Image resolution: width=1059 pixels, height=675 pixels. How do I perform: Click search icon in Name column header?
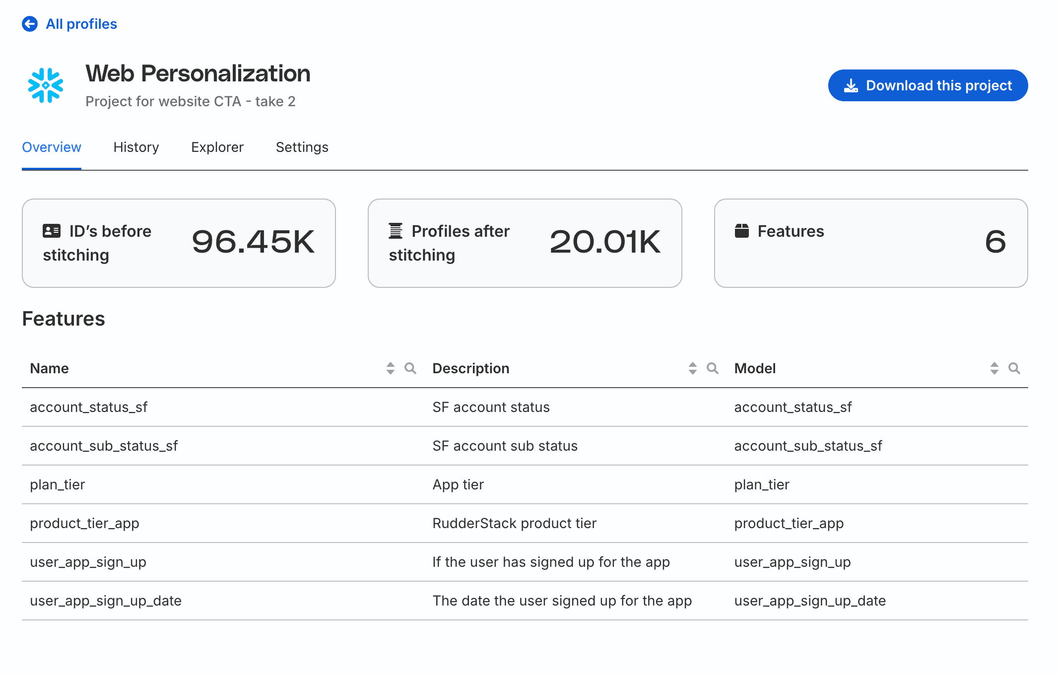click(410, 368)
